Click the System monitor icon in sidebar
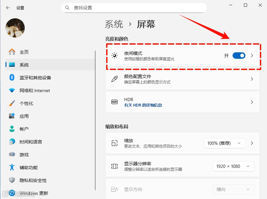 [12, 65]
